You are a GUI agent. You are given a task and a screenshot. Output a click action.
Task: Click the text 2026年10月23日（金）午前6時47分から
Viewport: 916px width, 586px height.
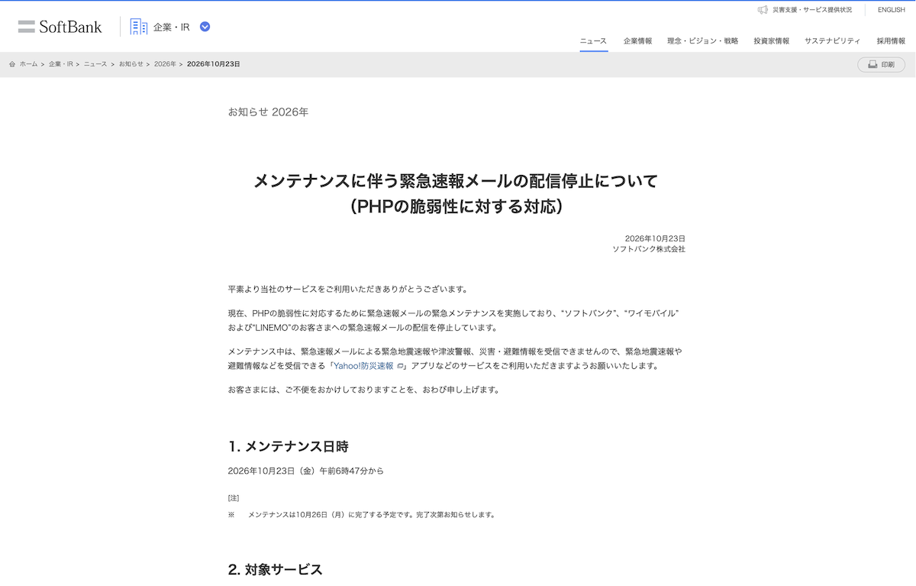(306, 471)
